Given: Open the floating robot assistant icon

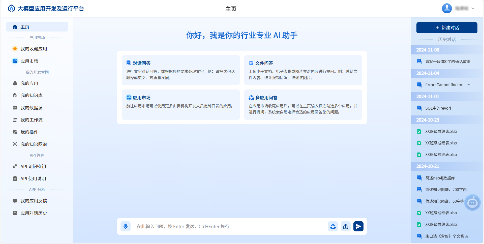Looking at the screenshot, I should [x=472, y=202].
